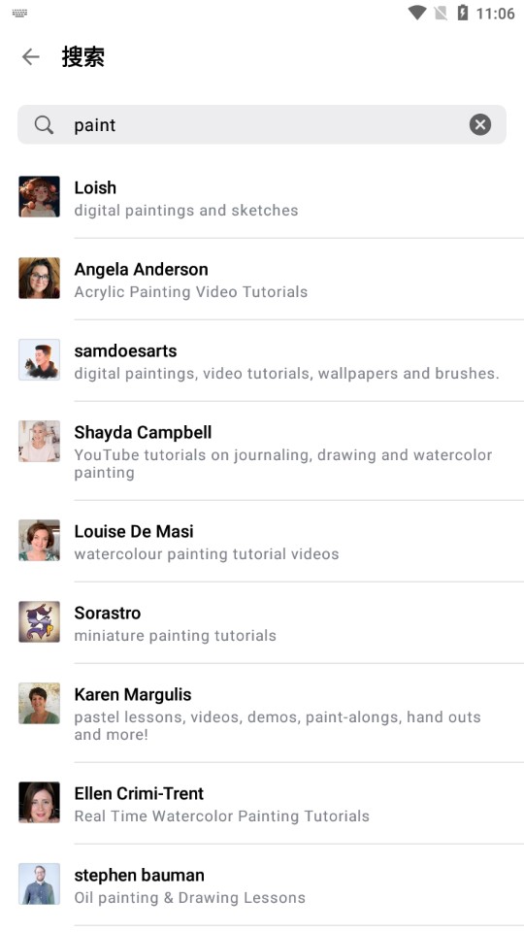524x932 pixels.
Task: Open Angela Anderson creator result
Action: click(x=262, y=280)
